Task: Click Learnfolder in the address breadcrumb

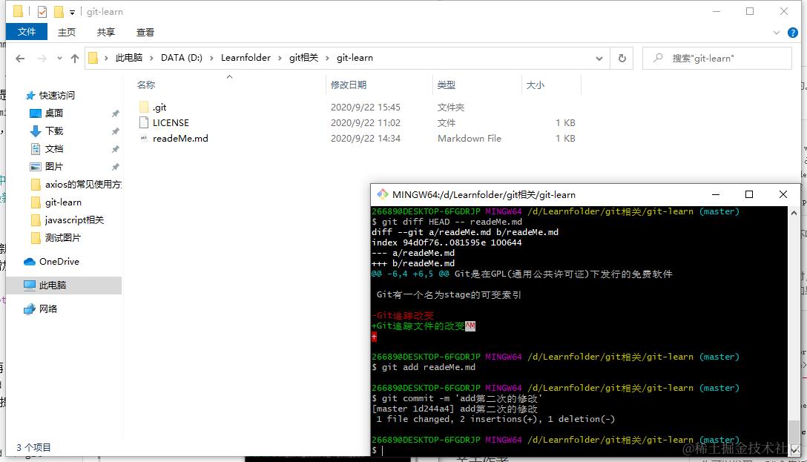Action: tap(246, 58)
